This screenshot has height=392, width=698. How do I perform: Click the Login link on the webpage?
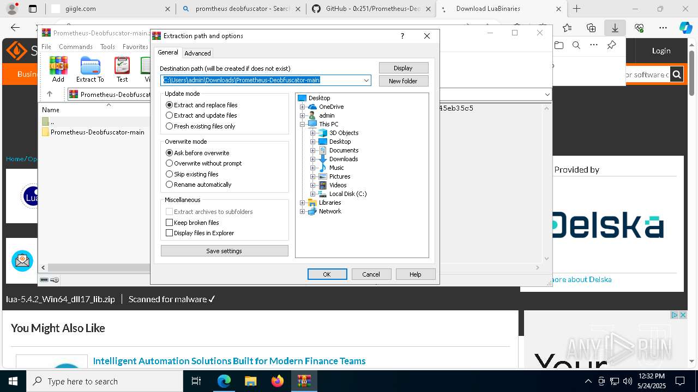pos(661,51)
